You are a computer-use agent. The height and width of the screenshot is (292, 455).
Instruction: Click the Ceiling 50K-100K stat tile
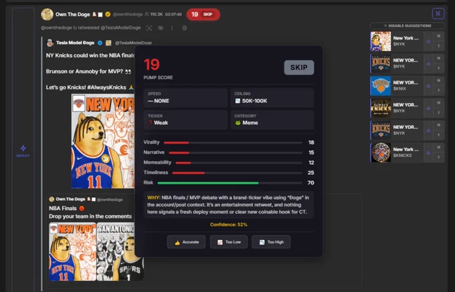click(272, 98)
